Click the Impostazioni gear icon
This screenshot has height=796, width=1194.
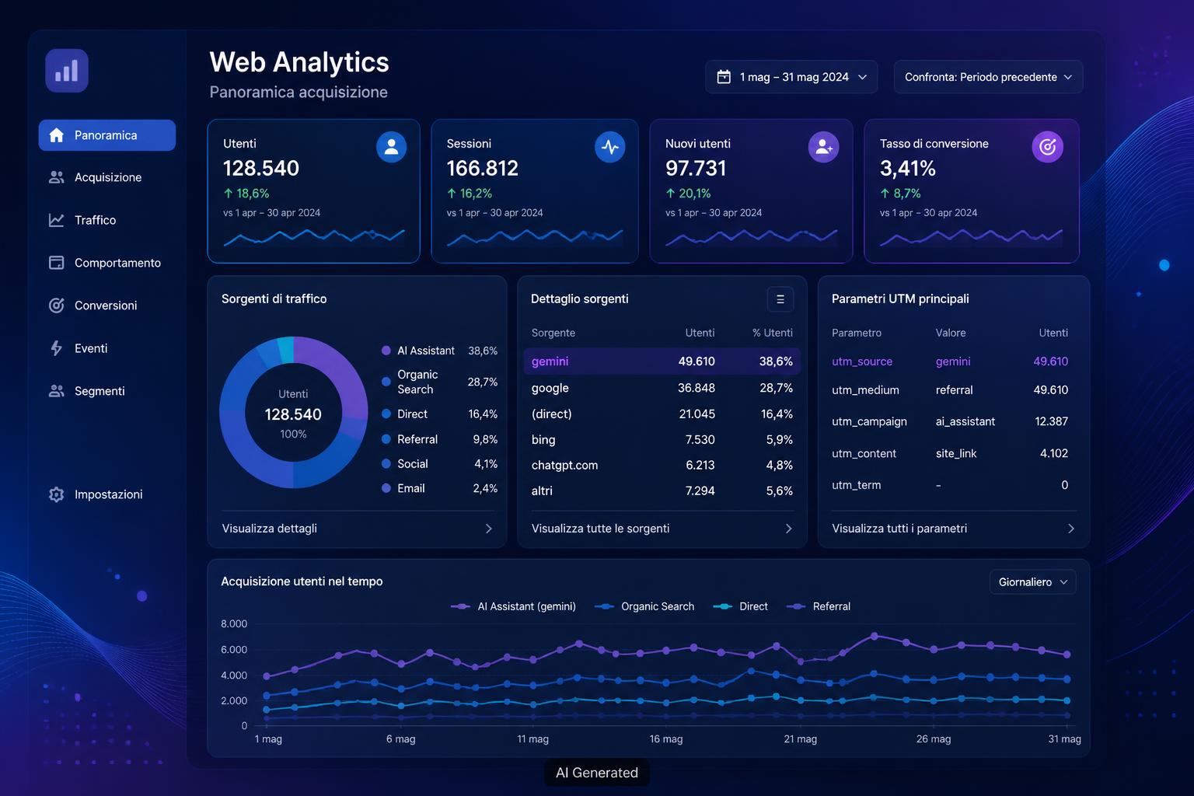tap(56, 494)
